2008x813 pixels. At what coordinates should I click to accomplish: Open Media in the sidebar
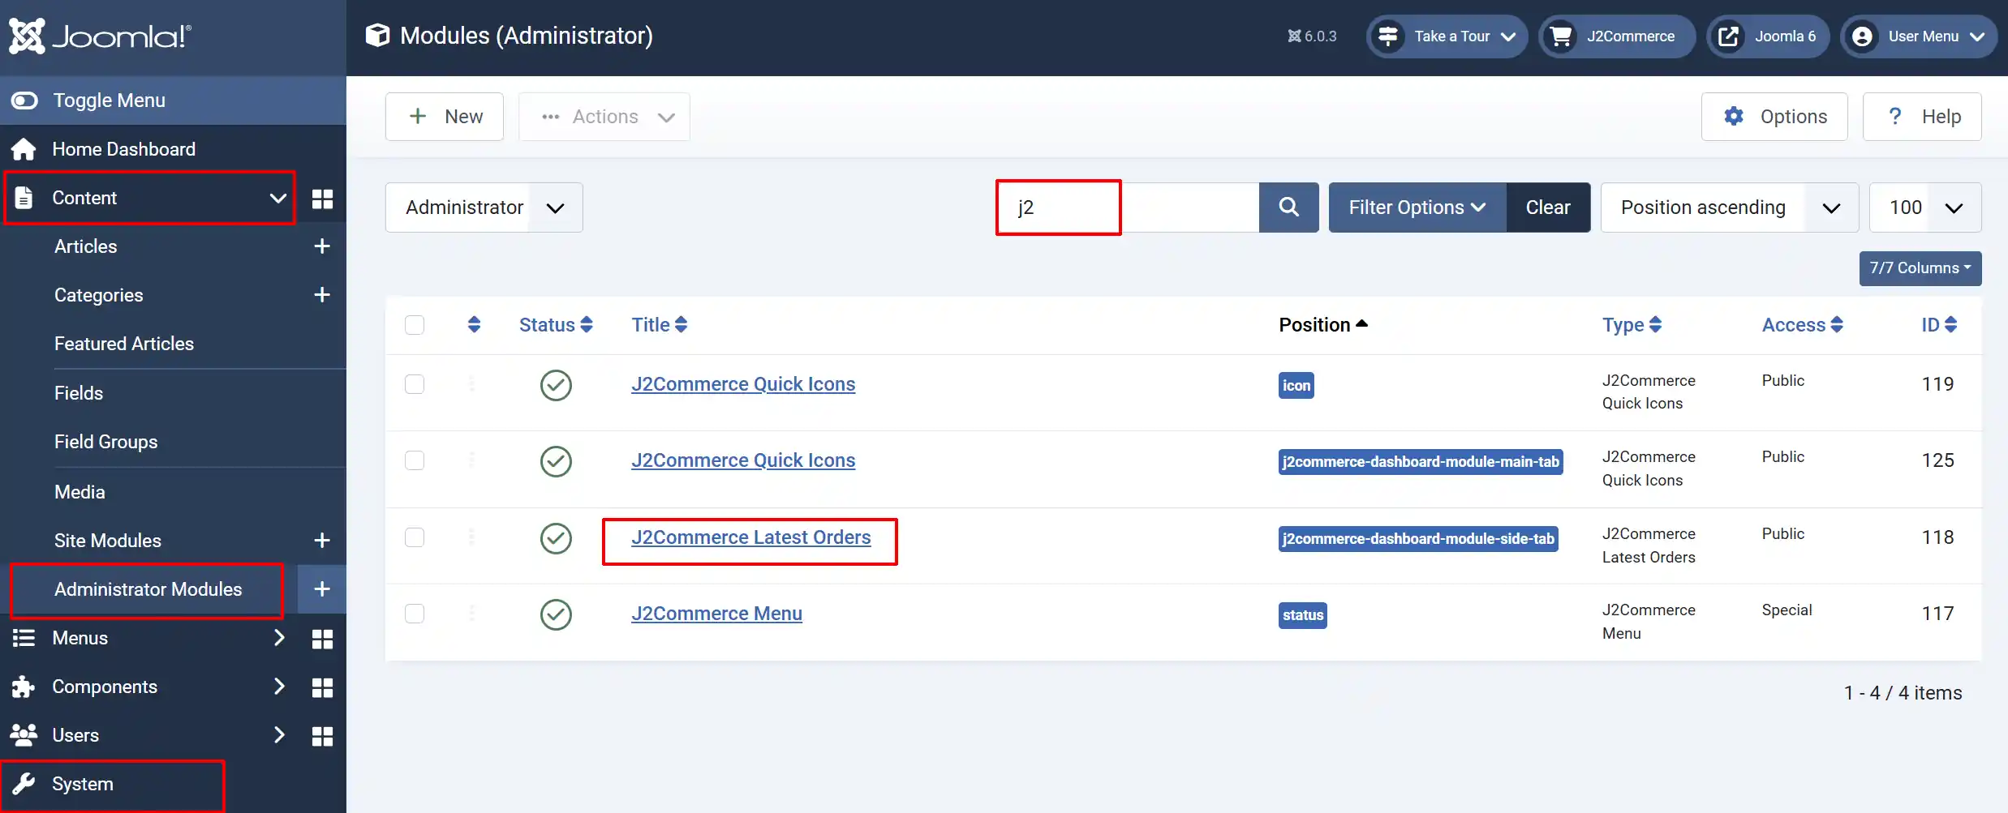(80, 492)
